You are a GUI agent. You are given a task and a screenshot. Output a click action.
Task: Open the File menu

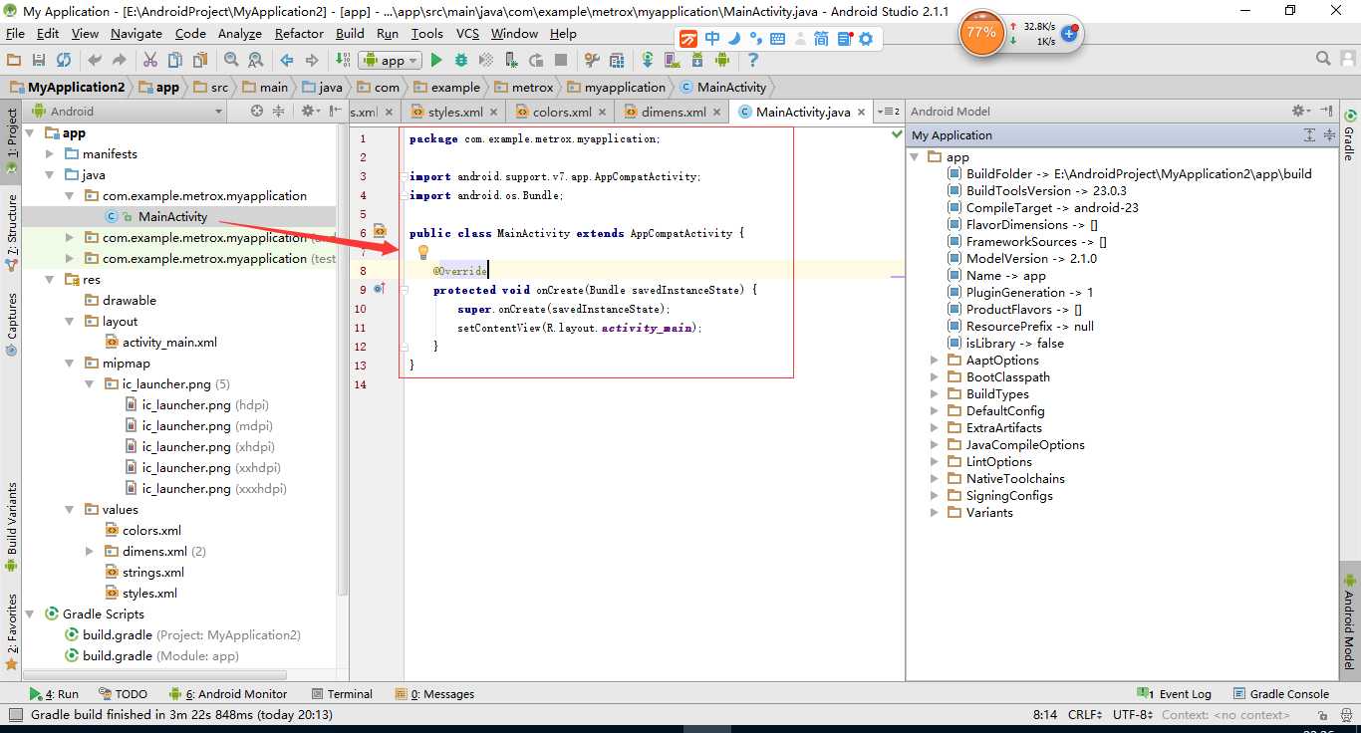tap(15, 33)
